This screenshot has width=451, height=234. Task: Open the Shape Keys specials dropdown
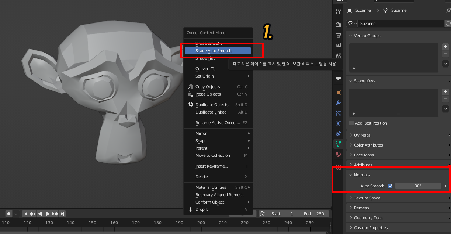[x=445, y=109]
